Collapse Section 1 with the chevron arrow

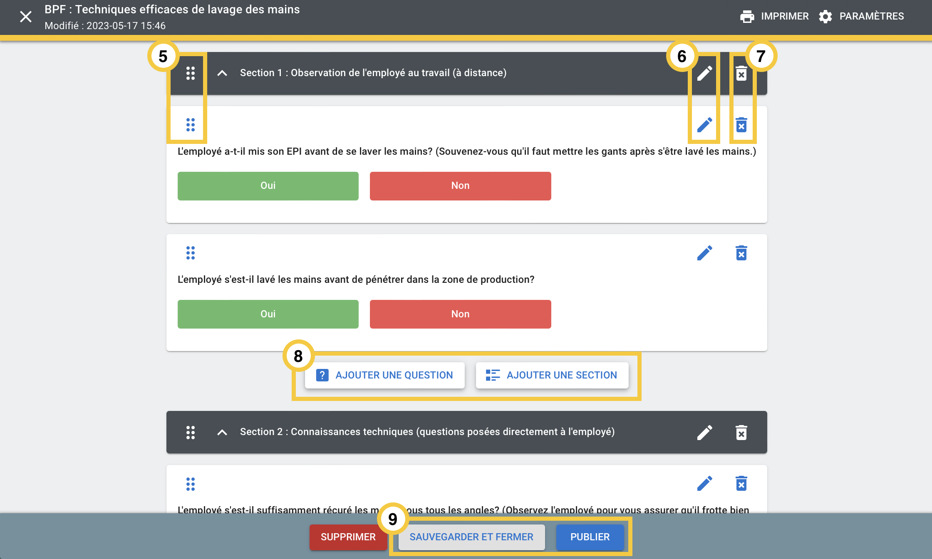(x=222, y=73)
